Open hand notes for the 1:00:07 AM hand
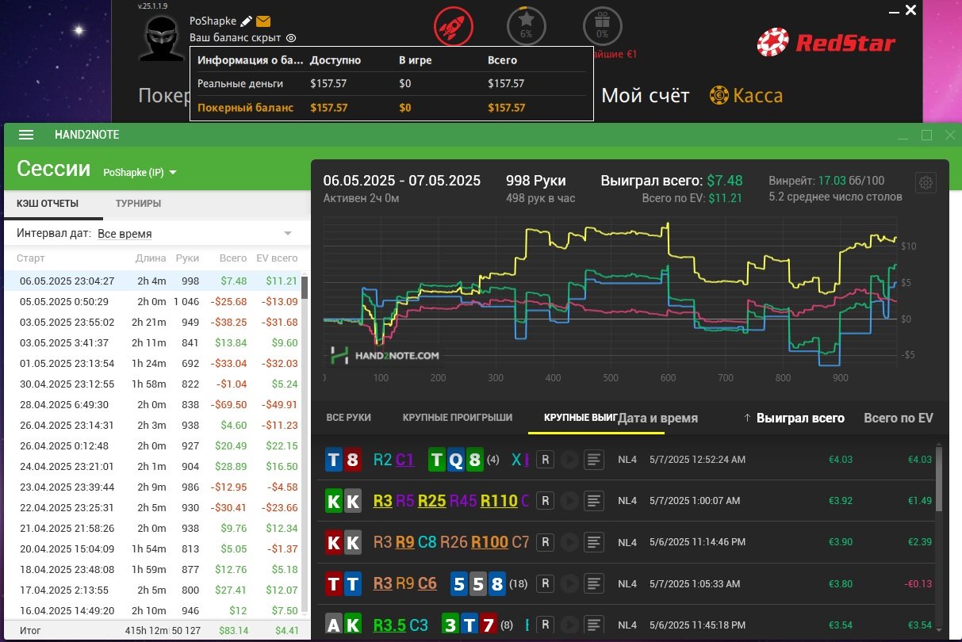962x642 pixels. pyautogui.click(x=594, y=501)
